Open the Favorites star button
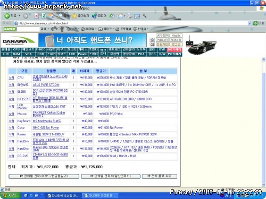The image size is (266, 199). tap(80, 16)
